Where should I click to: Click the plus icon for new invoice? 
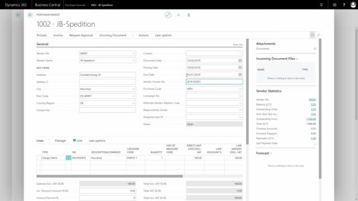click(x=178, y=15)
